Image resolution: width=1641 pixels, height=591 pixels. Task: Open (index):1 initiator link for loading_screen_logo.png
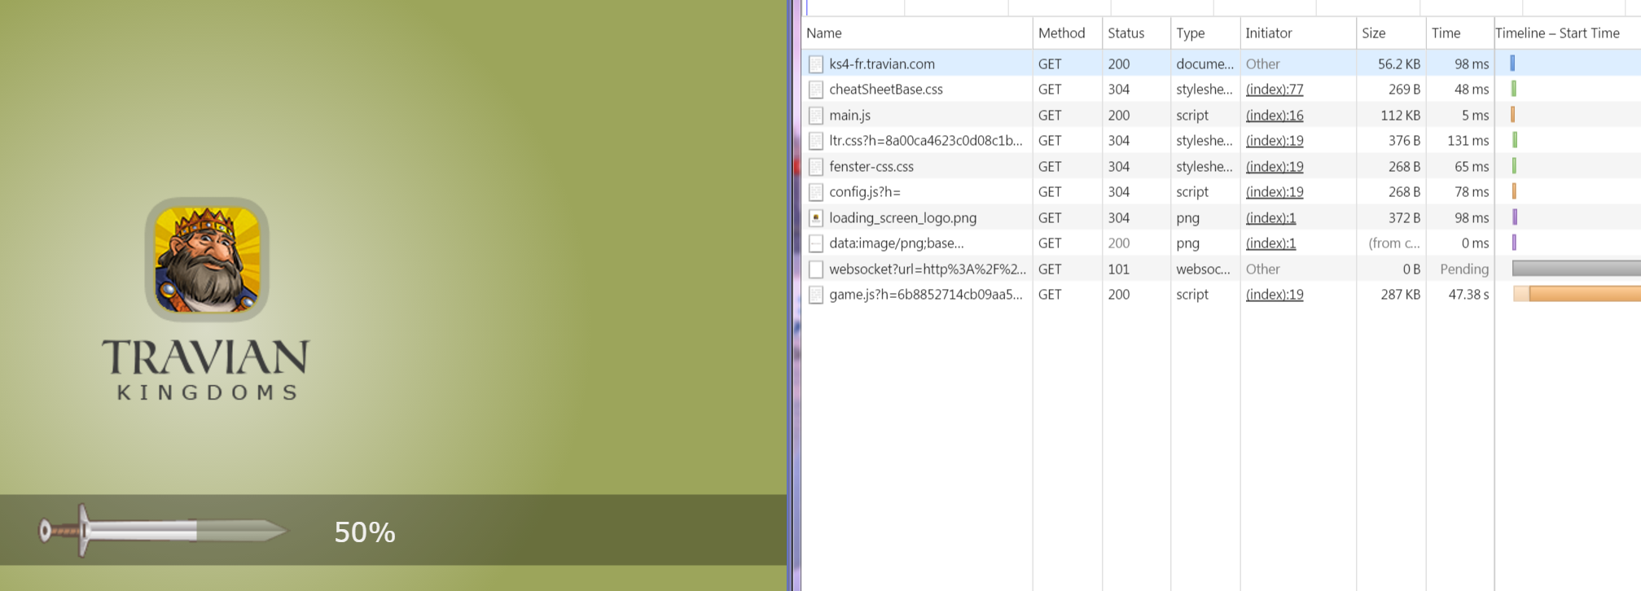(x=1270, y=217)
